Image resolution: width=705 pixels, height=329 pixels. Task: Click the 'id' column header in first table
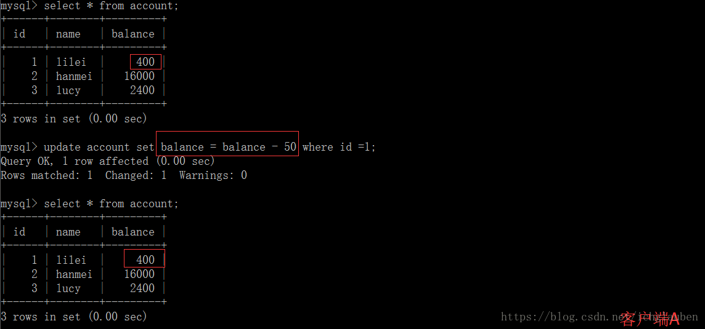pyautogui.click(x=19, y=34)
